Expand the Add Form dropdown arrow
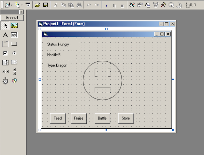The image size is (204, 155). tap(22, 5)
